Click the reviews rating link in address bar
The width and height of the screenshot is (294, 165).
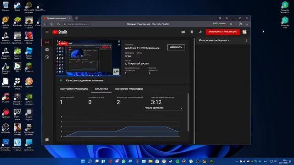coord(219,23)
